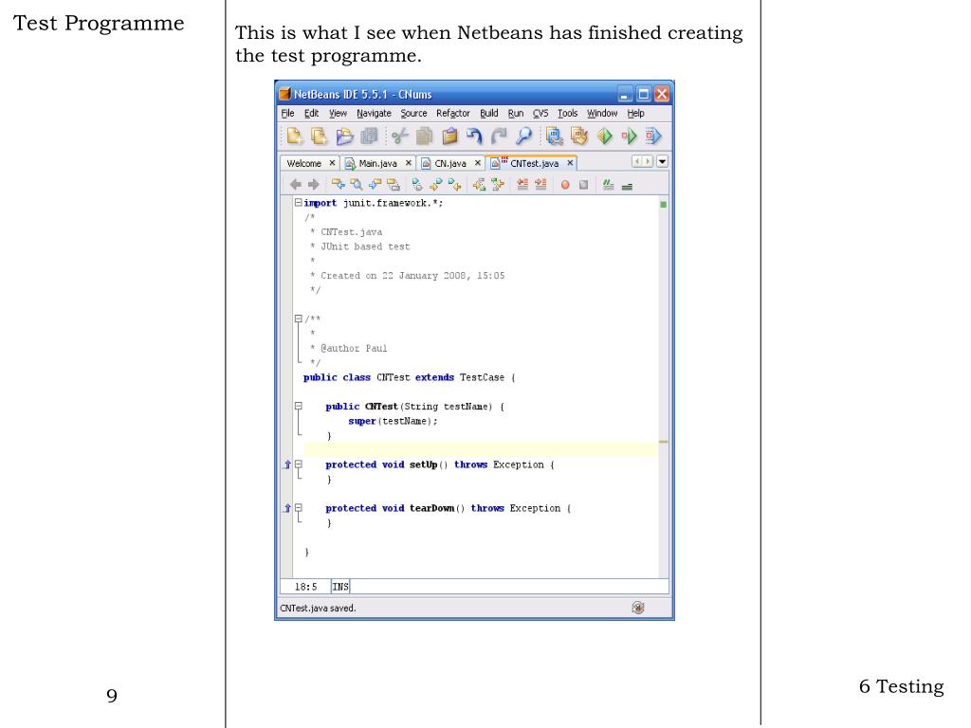
Task: Collapse the CNTest constructor fold
Action: click(298, 406)
